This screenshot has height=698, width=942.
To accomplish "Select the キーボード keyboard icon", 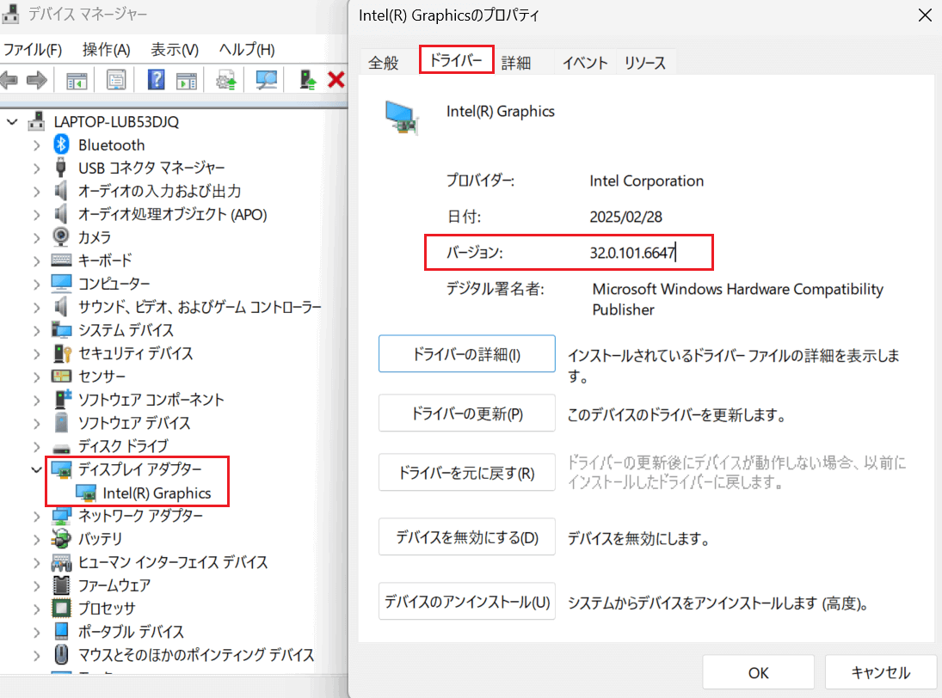I will click(61, 260).
